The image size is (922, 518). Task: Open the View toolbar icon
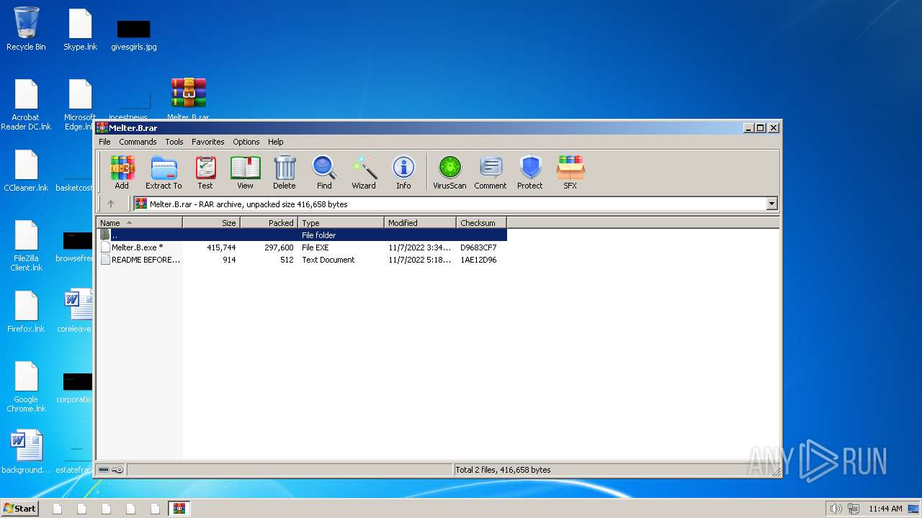click(245, 173)
